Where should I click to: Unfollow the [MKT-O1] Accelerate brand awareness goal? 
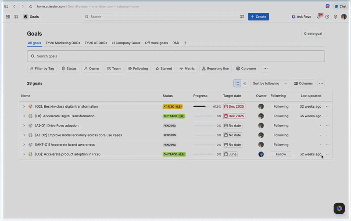(x=281, y=145)
